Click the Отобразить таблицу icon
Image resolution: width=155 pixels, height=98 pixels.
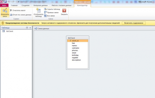point(38,13)
